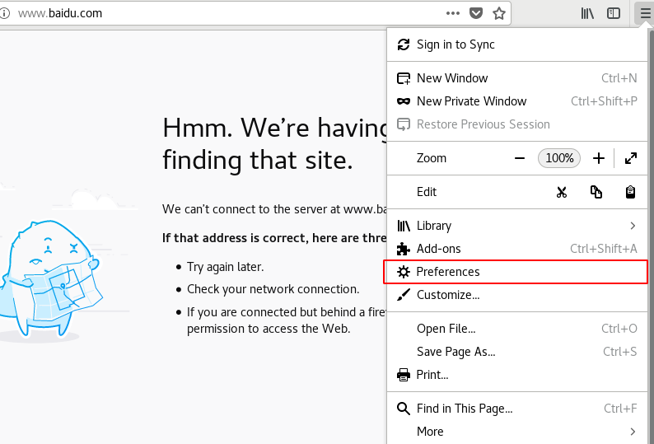Choose Restore Previous Session
The height and width of the screenshot is (444, 654).
[x=517, y=124]
